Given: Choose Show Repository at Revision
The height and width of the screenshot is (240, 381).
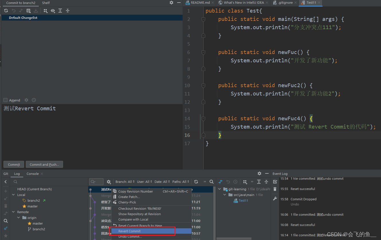Looking at the screenshot, I should pyautogui.click(x=151, y=214).
